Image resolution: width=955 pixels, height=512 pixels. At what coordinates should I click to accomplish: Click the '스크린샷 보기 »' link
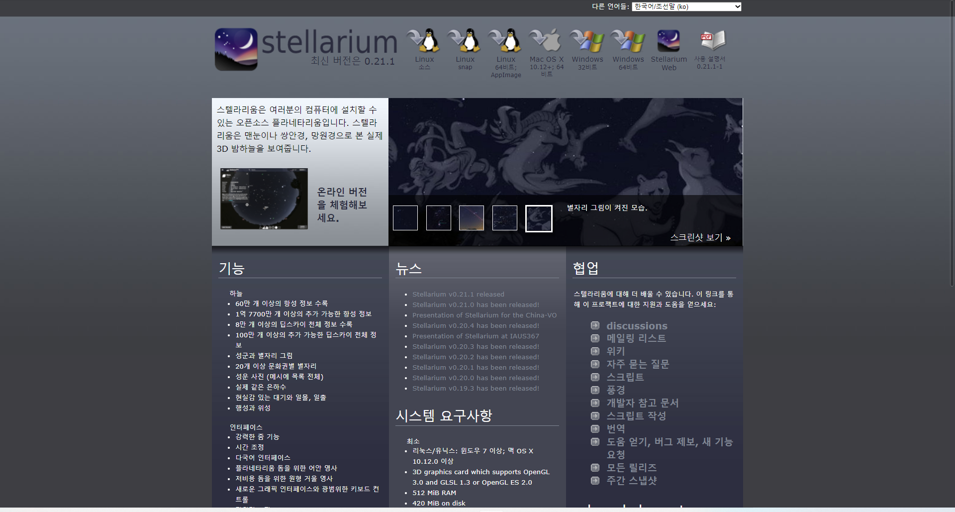coord(700,237)
